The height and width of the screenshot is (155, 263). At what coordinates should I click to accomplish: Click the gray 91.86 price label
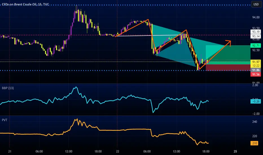click(x=256, y=70)
